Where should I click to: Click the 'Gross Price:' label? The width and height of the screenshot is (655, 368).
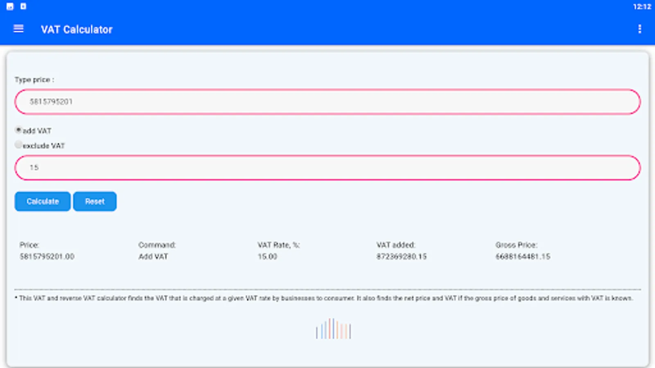(516, 245)
